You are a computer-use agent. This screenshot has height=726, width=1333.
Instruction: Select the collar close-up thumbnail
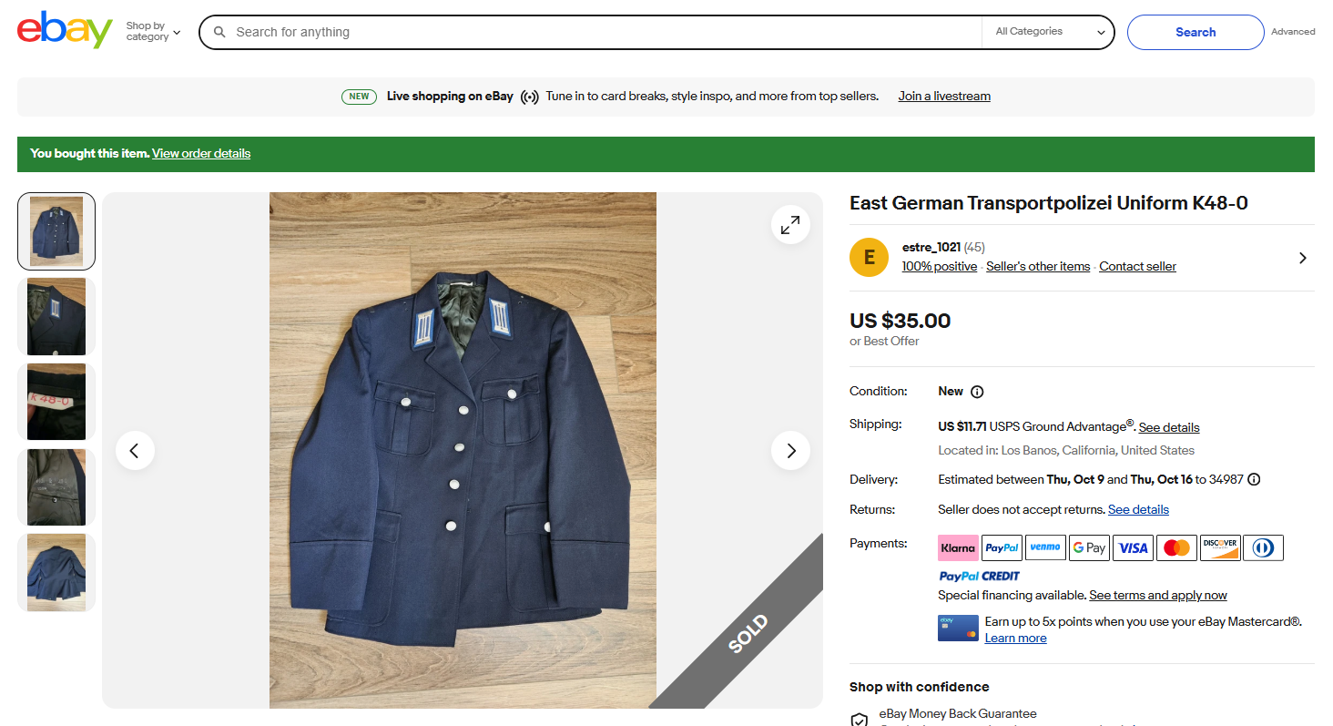56,316
